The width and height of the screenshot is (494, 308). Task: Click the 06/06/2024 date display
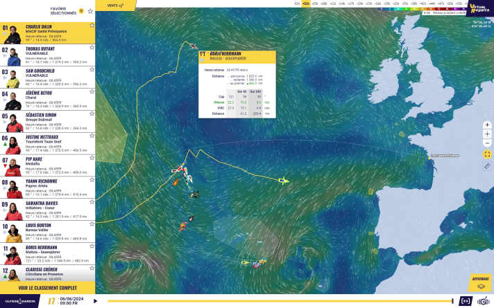point(71,299)
